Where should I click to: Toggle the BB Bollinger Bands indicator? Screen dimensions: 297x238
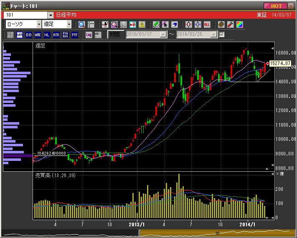point(29,35)
